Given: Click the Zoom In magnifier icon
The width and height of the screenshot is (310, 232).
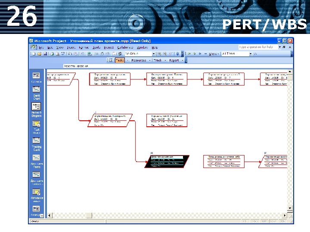Looking at the screenshot, I should [x=159, y=54].
